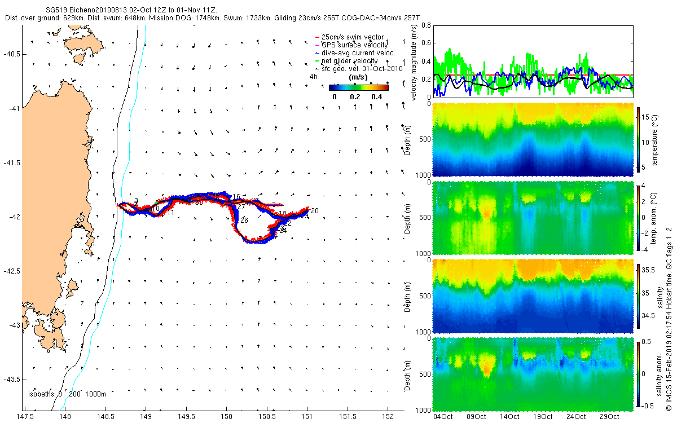Click the 147.5 longitude tick label
Image resolution: width=677 pixels, height=423 pixels.
[24, 417]
